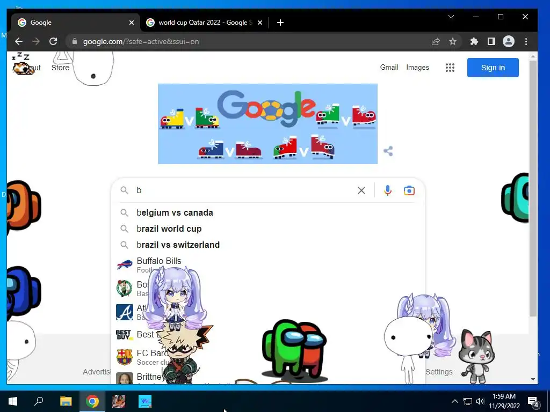Click the Boston Celtics logo suggestion
550x412 pixels.
(124, 288)
